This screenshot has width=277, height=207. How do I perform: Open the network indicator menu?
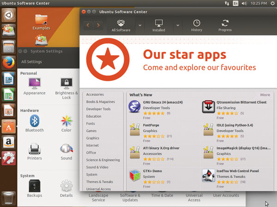click(x=227, y=3)
